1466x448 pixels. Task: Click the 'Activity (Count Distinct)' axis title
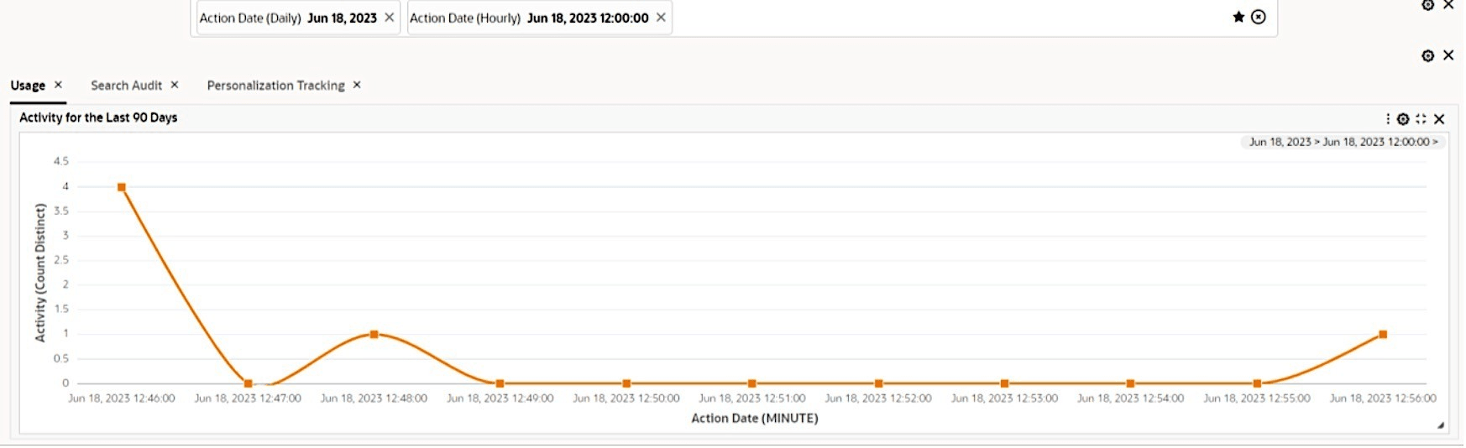(x=39, y=273)
